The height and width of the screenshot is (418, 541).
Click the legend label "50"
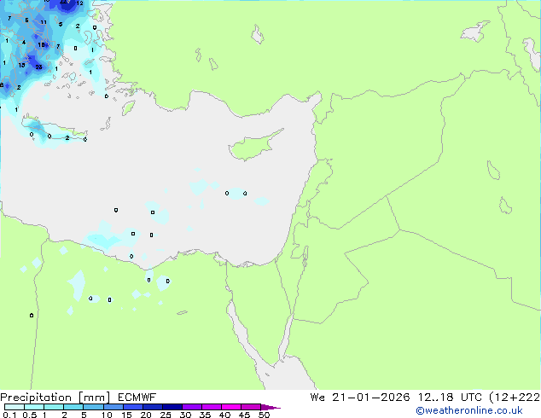tap(264, 415)
